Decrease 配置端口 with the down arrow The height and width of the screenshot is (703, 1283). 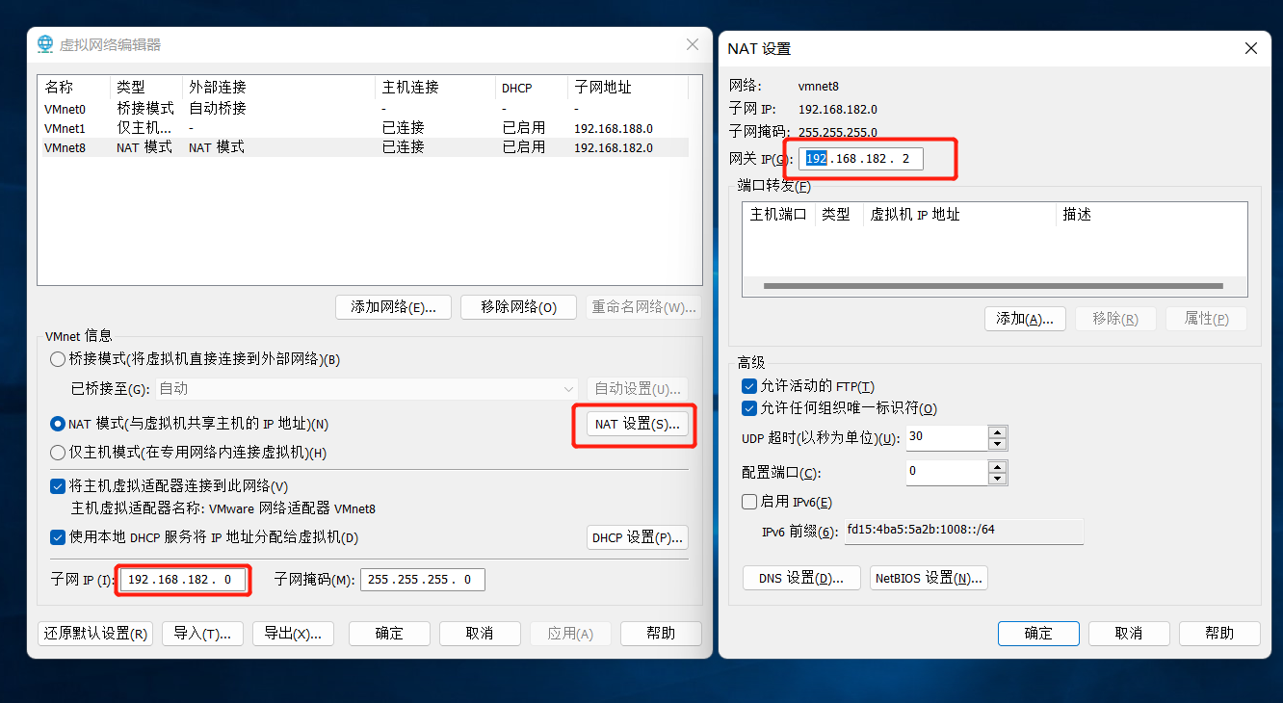click(998, 480)
